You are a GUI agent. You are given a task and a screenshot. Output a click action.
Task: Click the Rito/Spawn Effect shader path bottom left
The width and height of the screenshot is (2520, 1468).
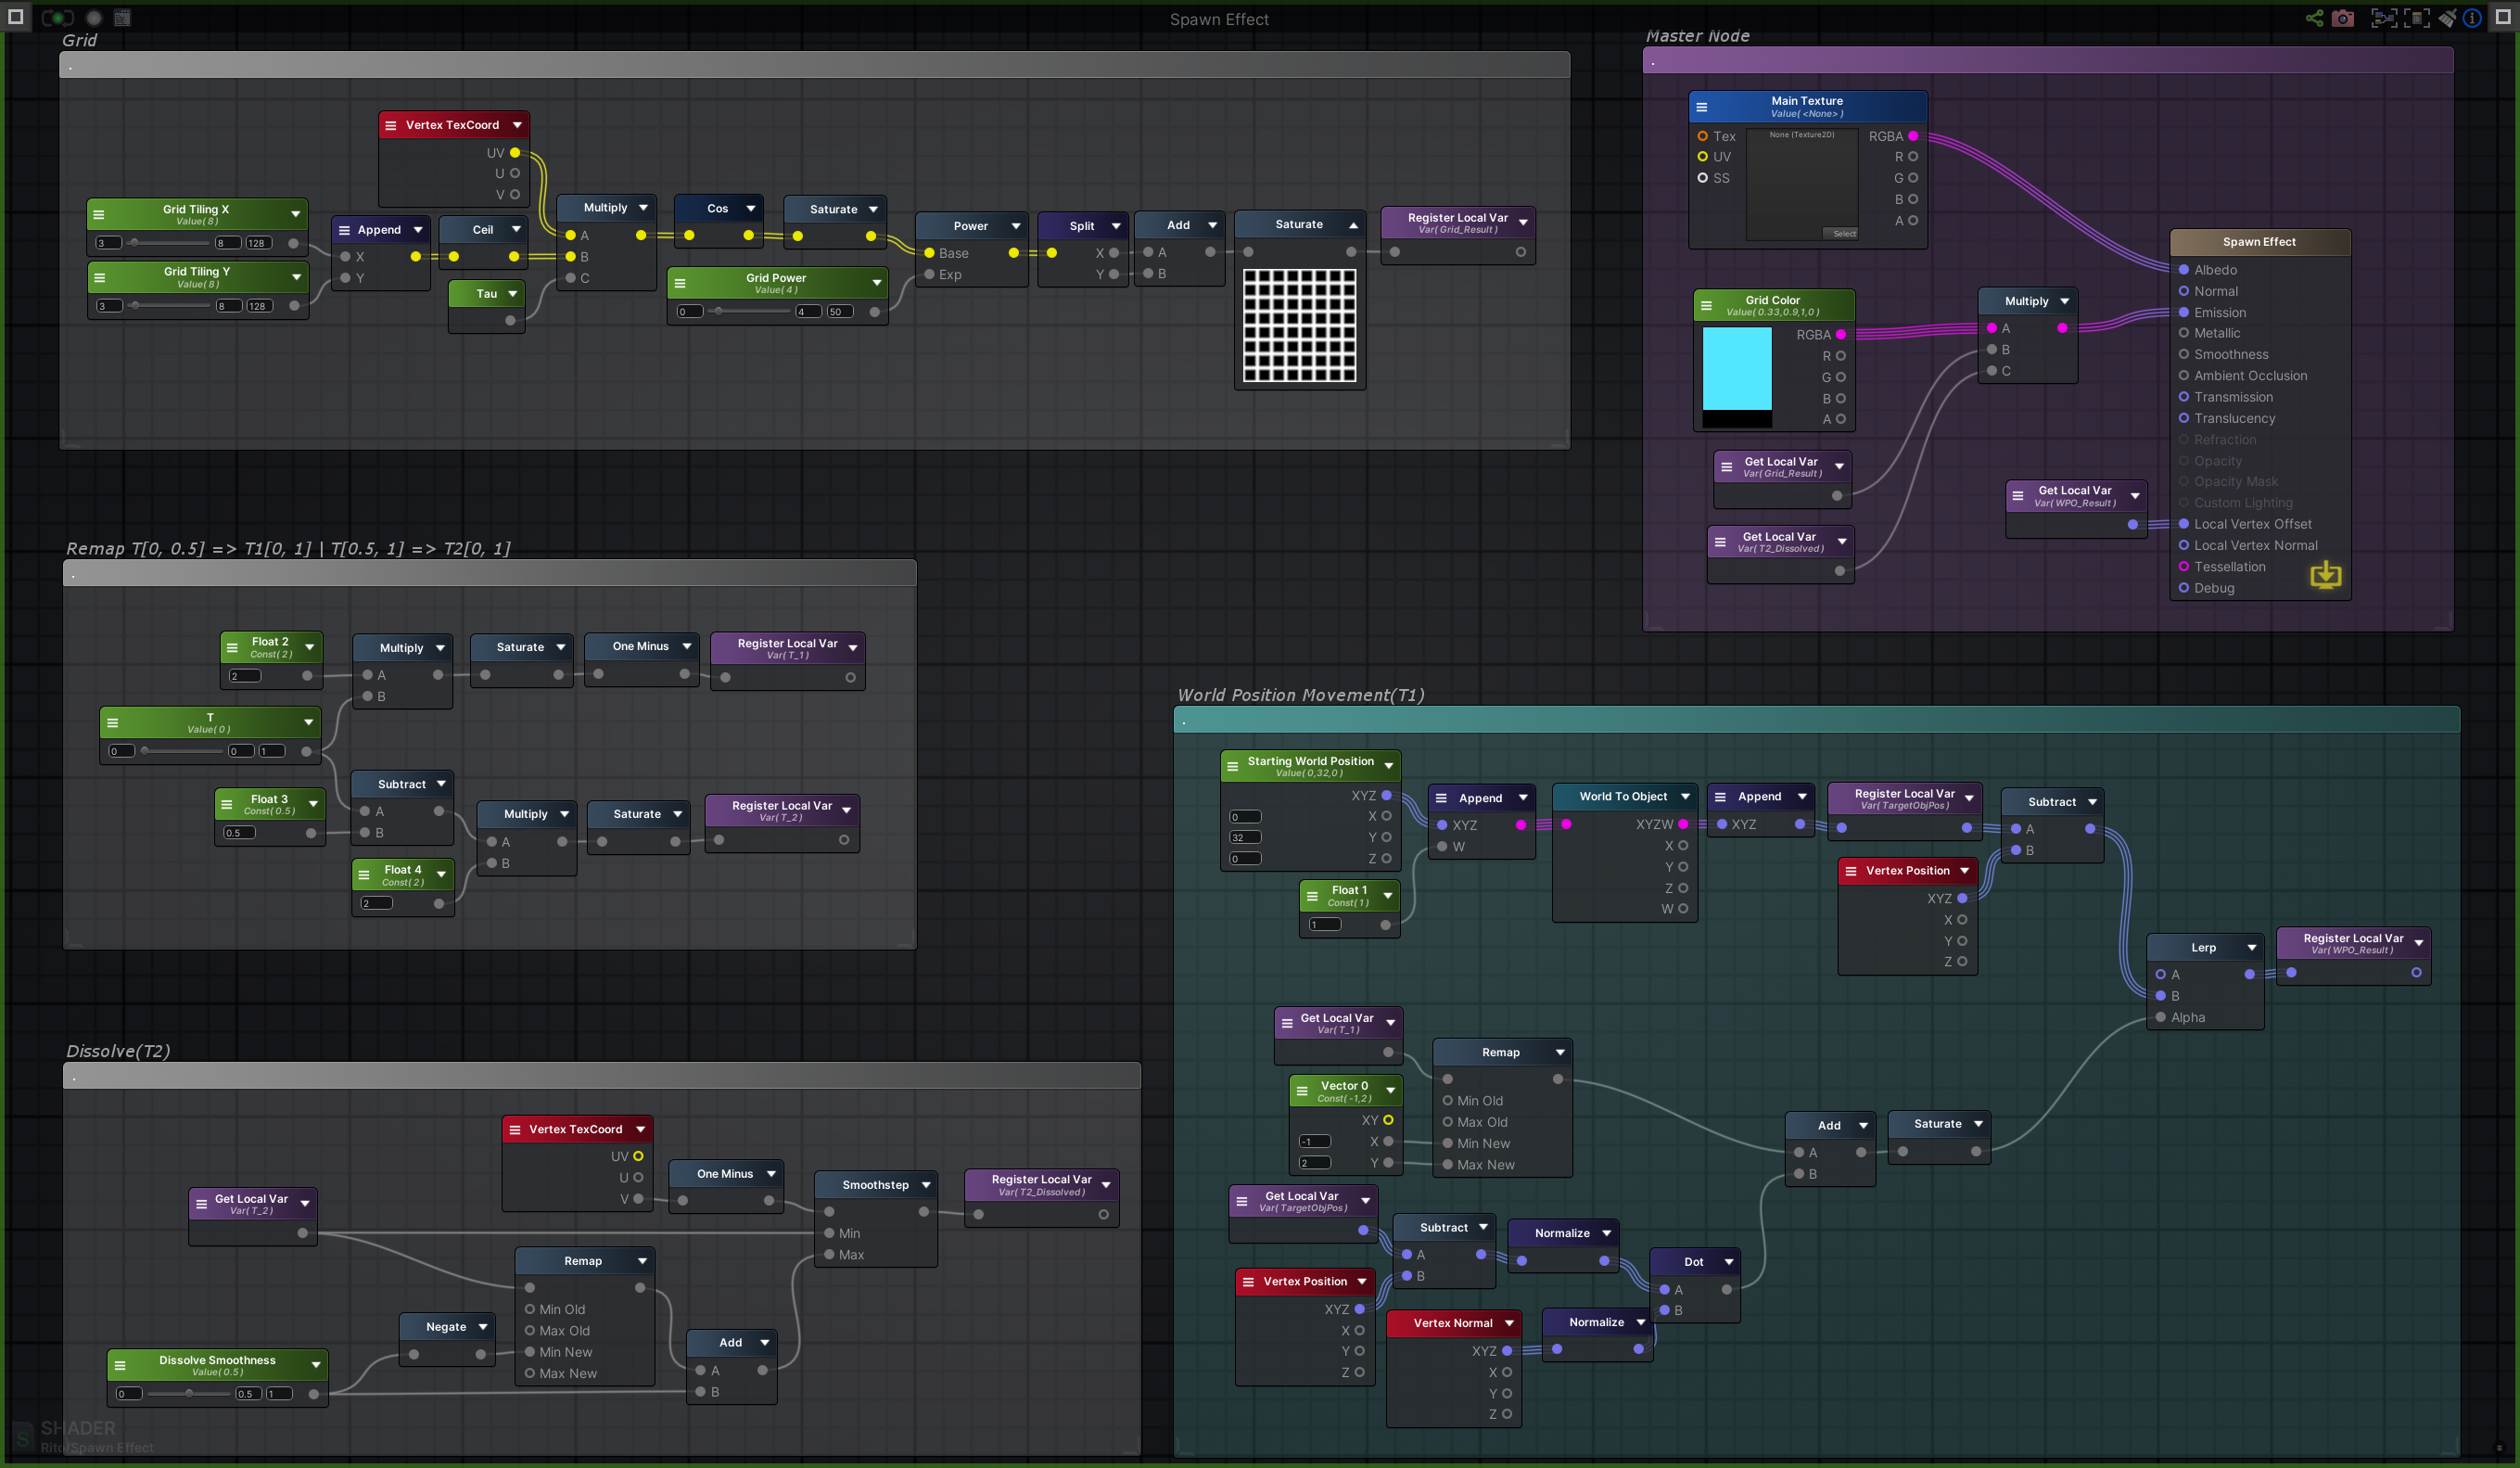tap(98, 1447)
